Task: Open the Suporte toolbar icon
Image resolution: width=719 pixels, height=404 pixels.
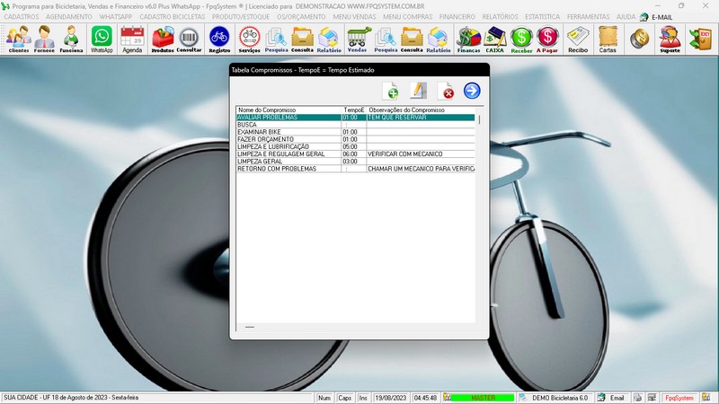Action: (670, 39)
